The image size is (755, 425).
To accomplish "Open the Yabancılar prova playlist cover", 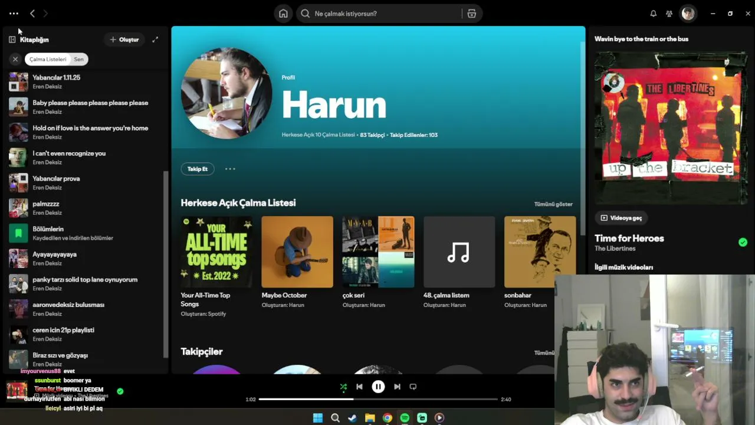I will [18, 183].
